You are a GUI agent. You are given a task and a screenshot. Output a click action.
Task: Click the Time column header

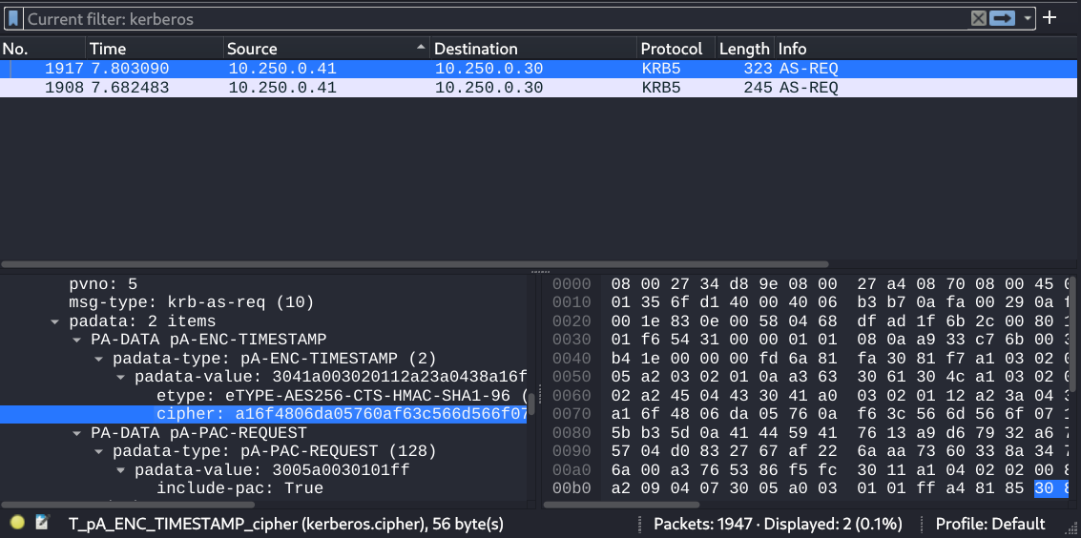108,49
